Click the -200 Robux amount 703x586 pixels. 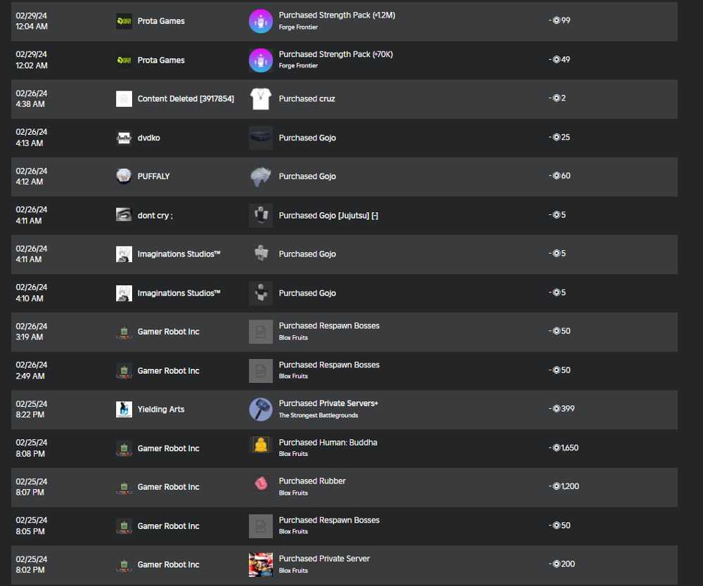[x=561, y=564]
